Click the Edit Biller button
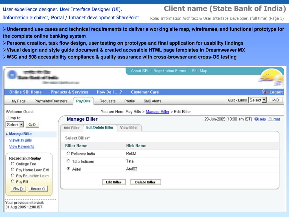289x217 pixels. 114,182
